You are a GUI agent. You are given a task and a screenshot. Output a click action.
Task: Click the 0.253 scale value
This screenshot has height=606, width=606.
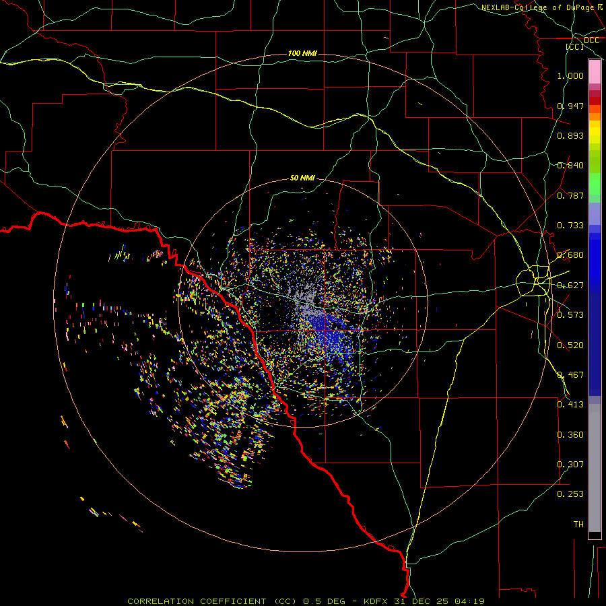coord(570,494)
